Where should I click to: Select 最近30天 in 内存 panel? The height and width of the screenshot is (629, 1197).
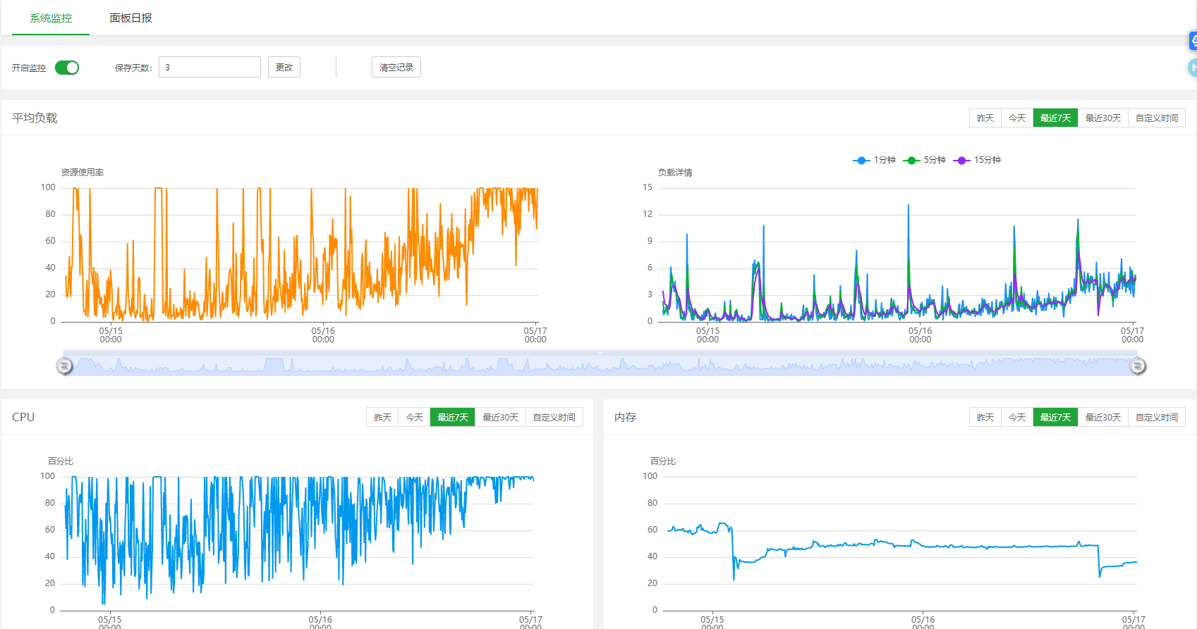click(1103, 417)
